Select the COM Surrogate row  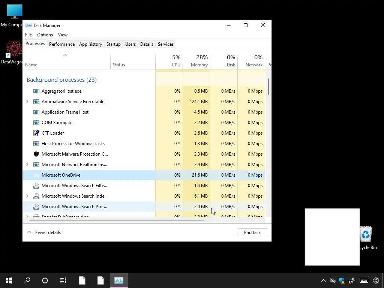[x=144, y=123]
